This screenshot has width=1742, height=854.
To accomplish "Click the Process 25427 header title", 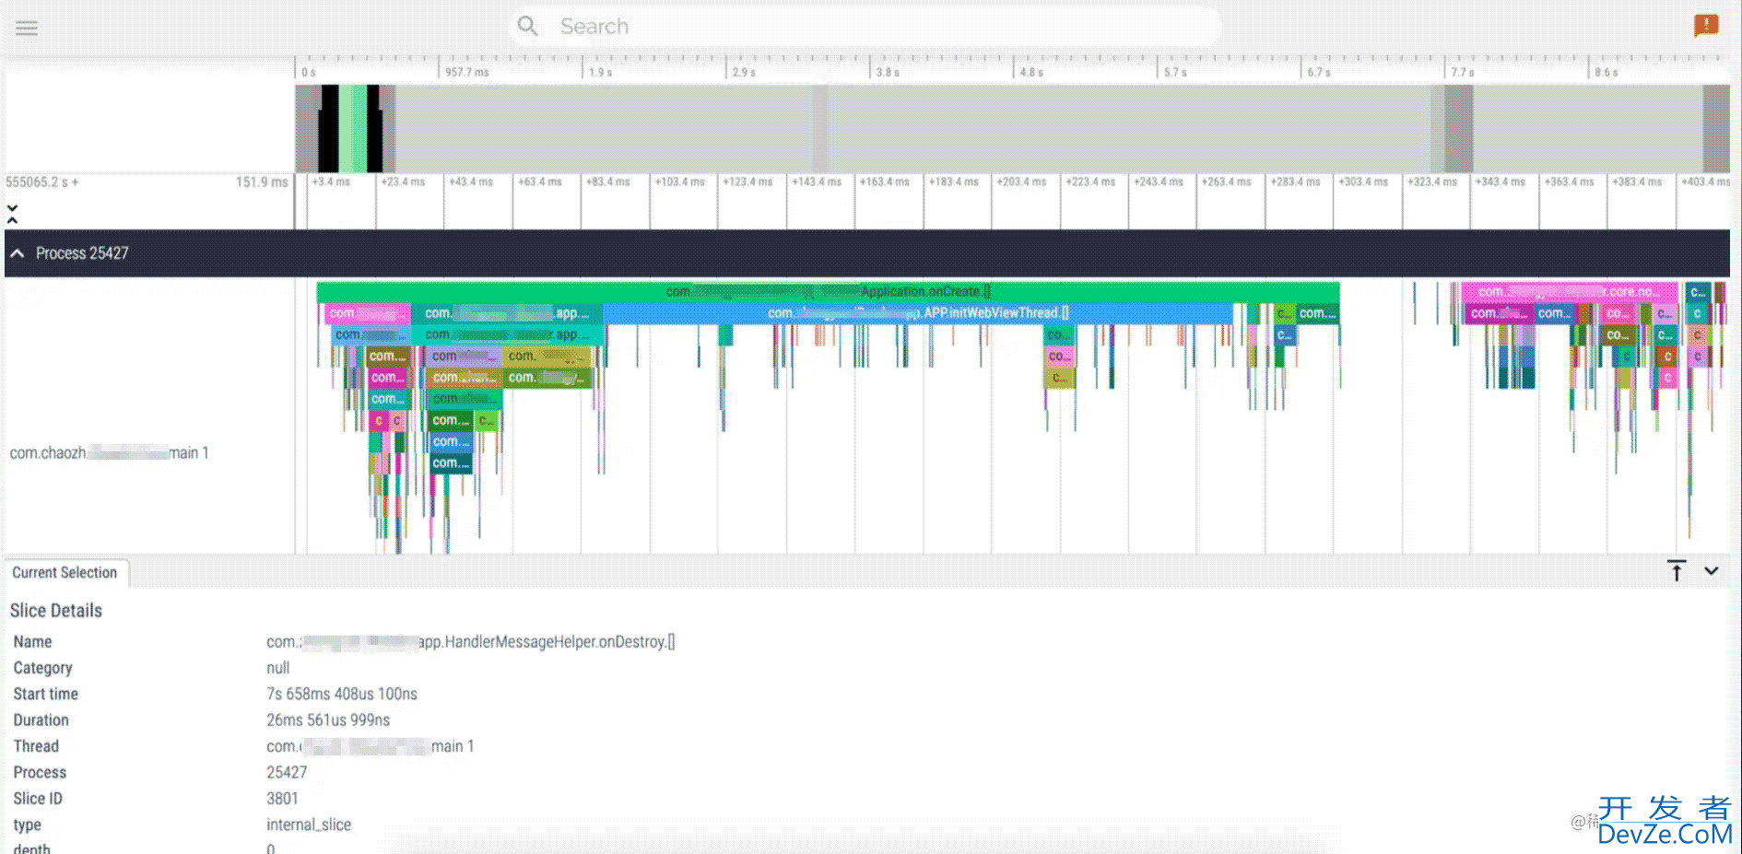I will (82, 253).
